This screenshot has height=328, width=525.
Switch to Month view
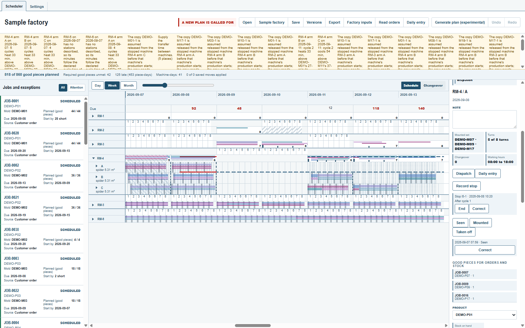coord(129,86)
